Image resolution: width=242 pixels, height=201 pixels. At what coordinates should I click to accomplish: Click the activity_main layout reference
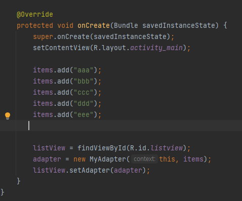156,48
